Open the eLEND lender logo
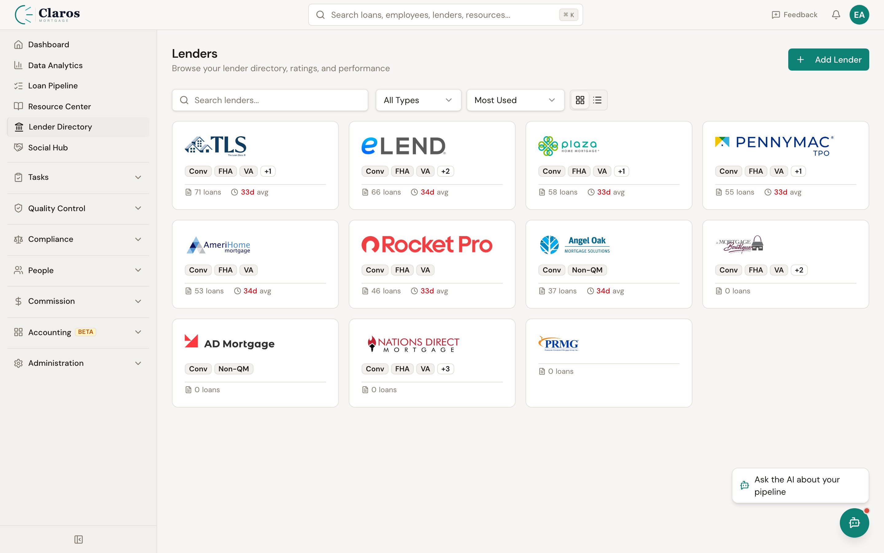884x553 pixels. coord(403,145)
